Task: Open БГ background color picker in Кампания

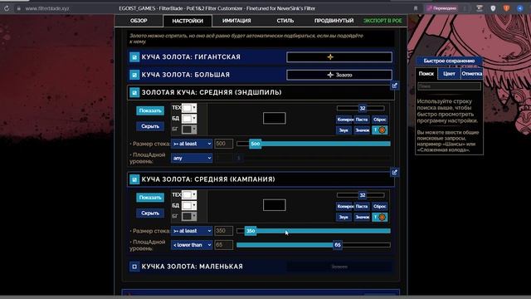Action: pos(189,216)
